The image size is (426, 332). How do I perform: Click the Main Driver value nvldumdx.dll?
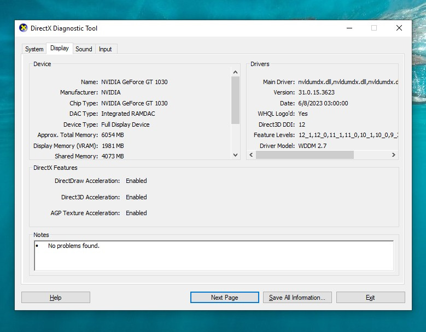tap(348, 82)
